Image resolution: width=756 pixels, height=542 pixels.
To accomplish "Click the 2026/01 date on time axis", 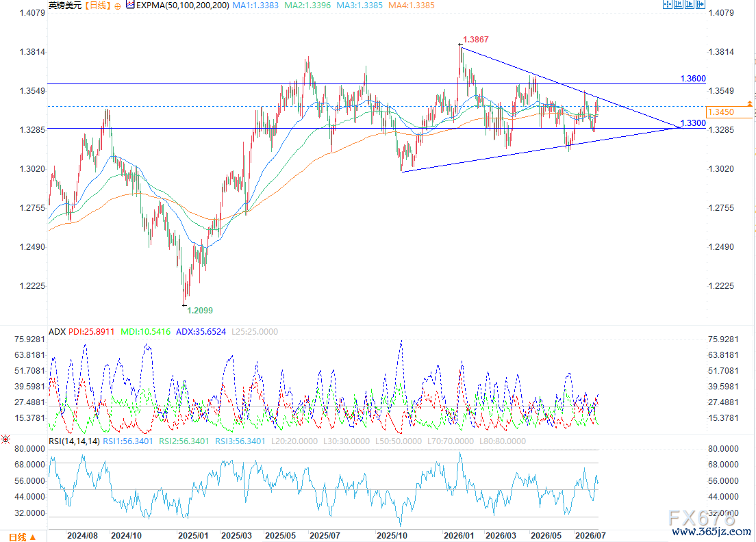I will coord(459,535).
